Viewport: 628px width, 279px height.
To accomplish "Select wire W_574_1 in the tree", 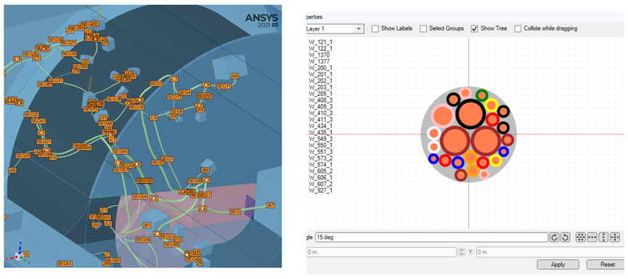I will [x=320, y=164].
